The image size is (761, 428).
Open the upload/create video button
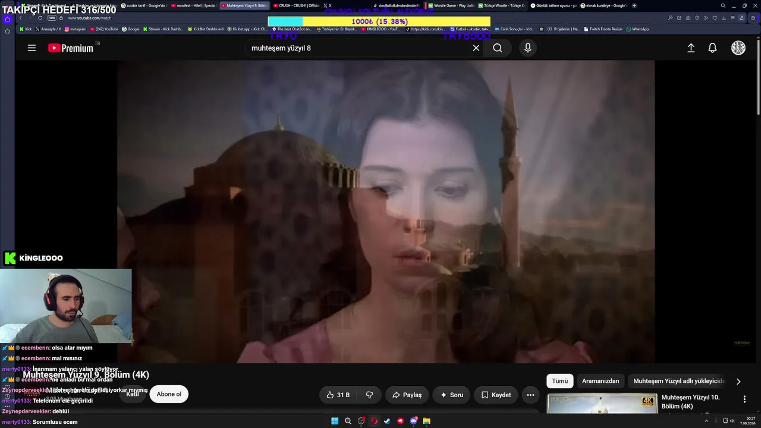[x=691, y=48]
